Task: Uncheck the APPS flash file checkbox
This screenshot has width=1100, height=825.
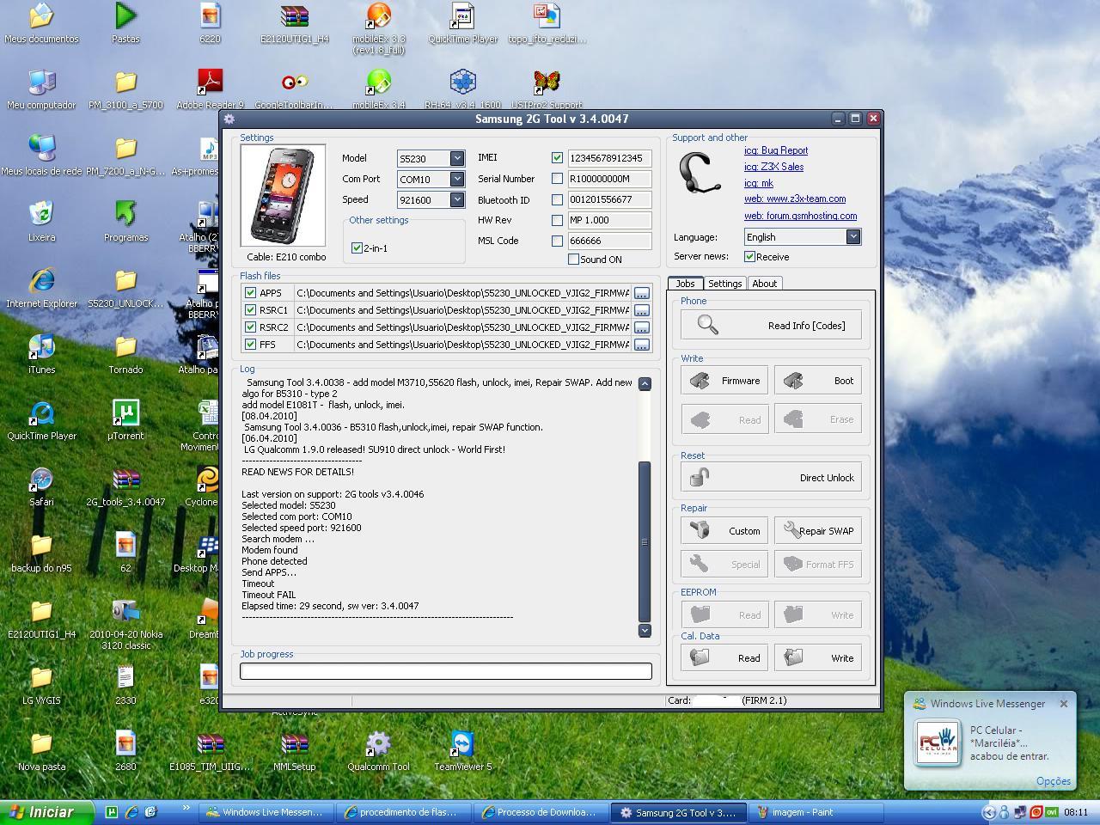Action: 250,293
